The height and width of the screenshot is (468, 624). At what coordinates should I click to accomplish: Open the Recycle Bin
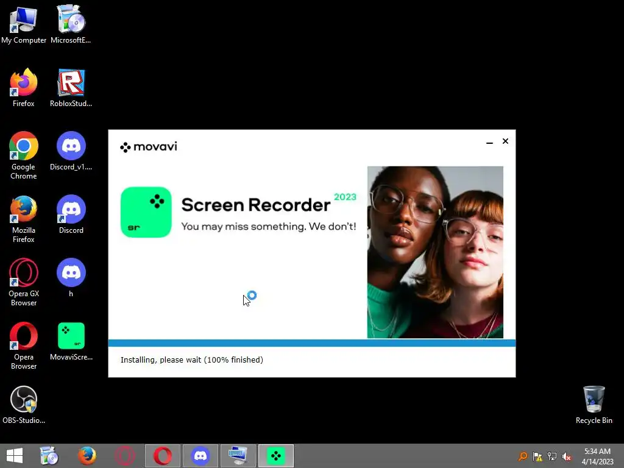coord(594,405)
